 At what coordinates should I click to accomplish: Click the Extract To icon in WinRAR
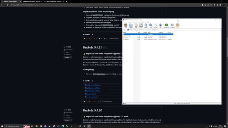tap(131, 26)
